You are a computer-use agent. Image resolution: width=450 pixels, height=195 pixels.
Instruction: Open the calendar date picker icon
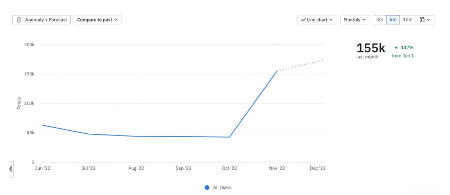coord(422,20)
